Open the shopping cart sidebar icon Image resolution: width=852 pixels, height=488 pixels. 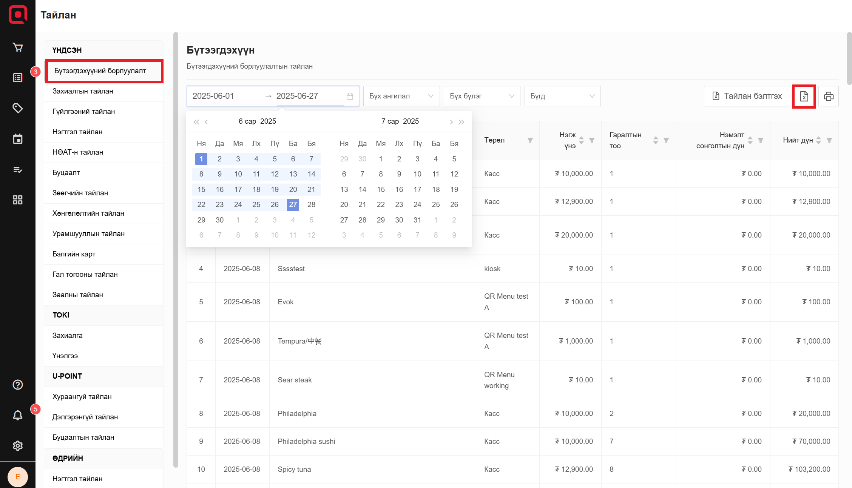[x=18, y=47]
